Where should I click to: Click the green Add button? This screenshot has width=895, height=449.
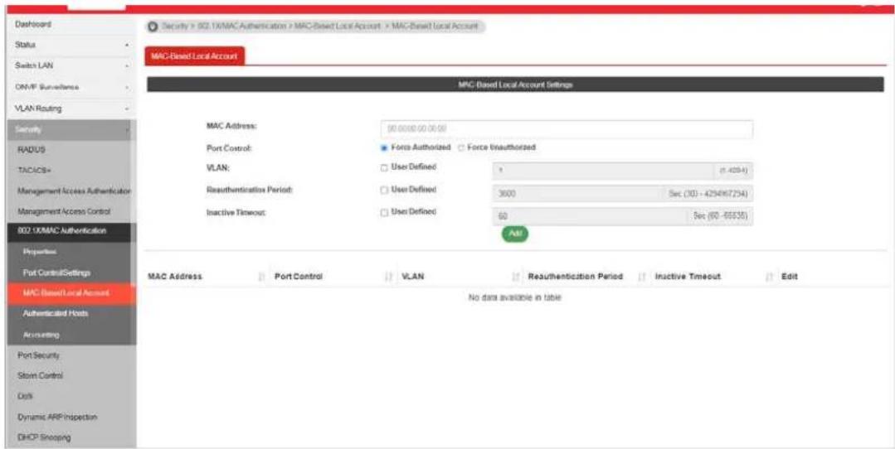point(515,234)
